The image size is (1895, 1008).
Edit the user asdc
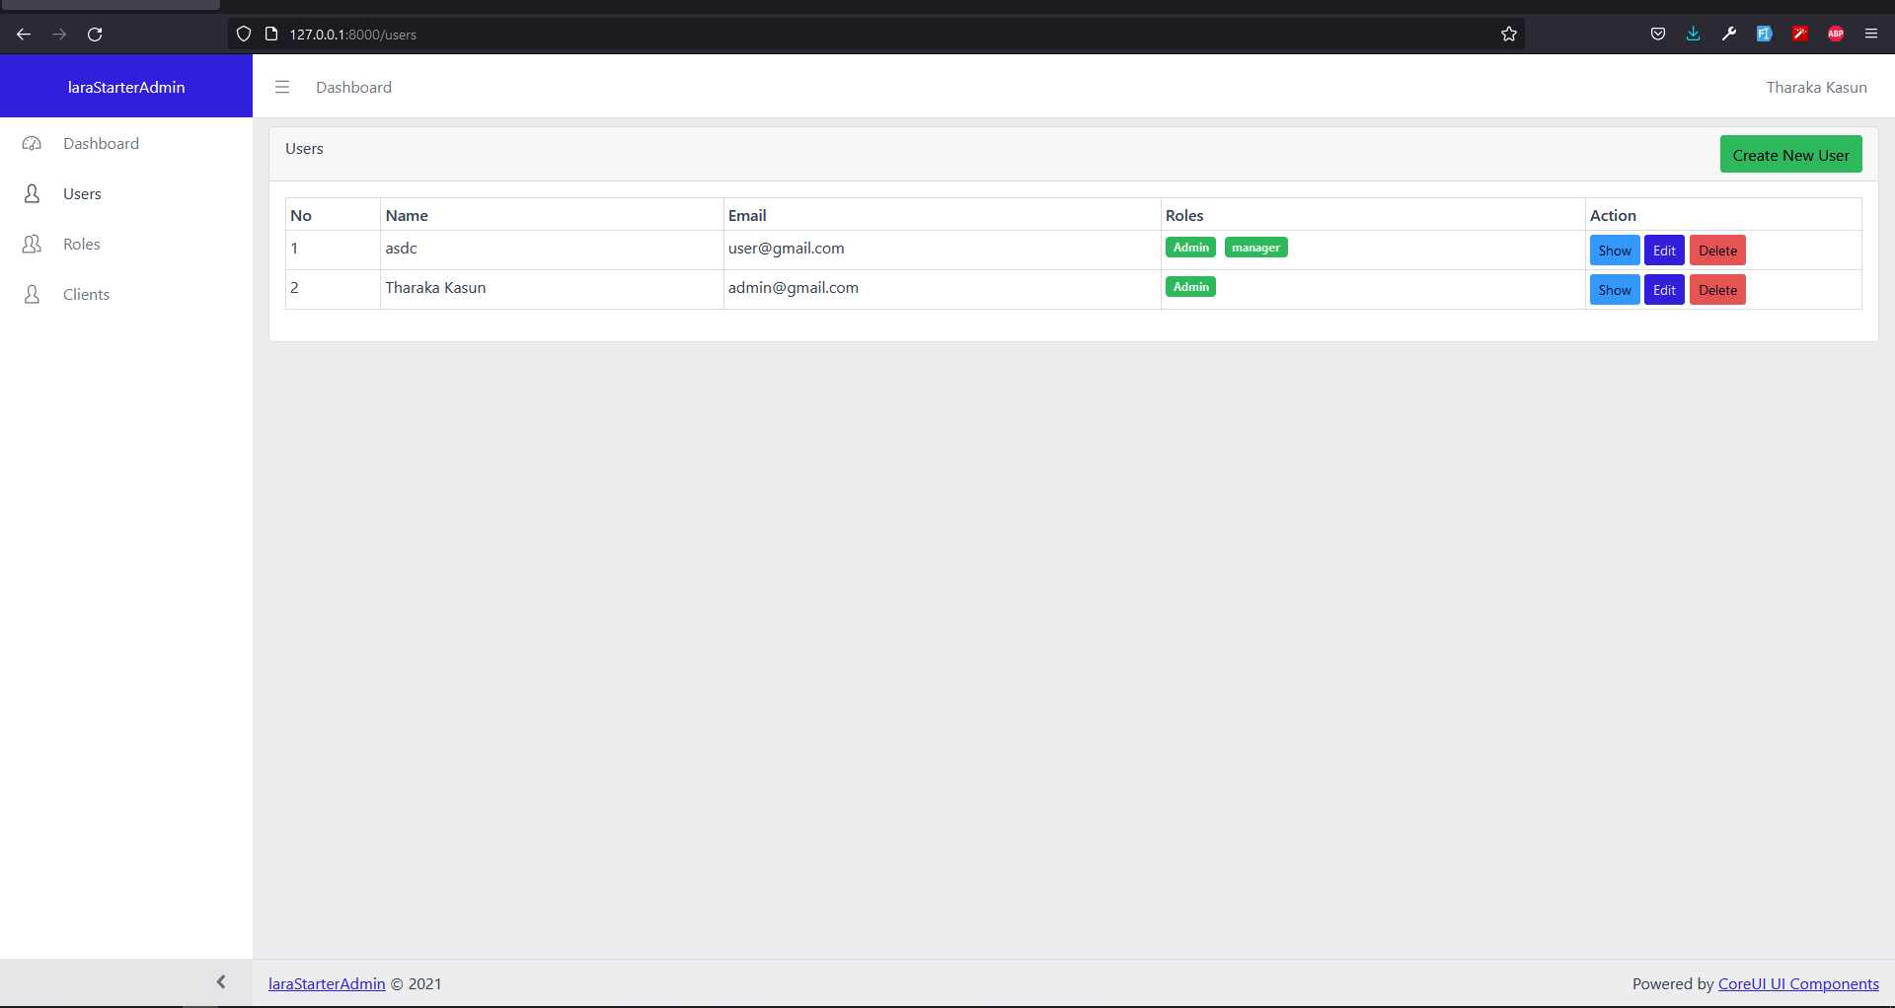pyautogui.click(x=1664, y=251)
